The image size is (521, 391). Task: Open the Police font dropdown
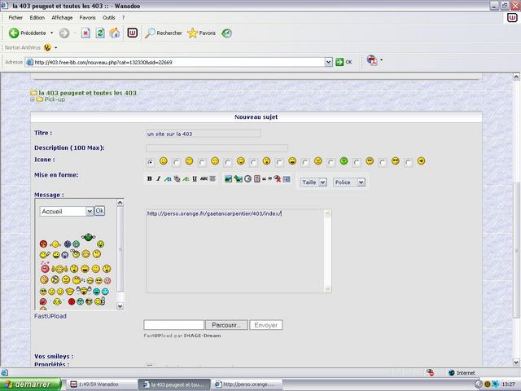point(348,182)
